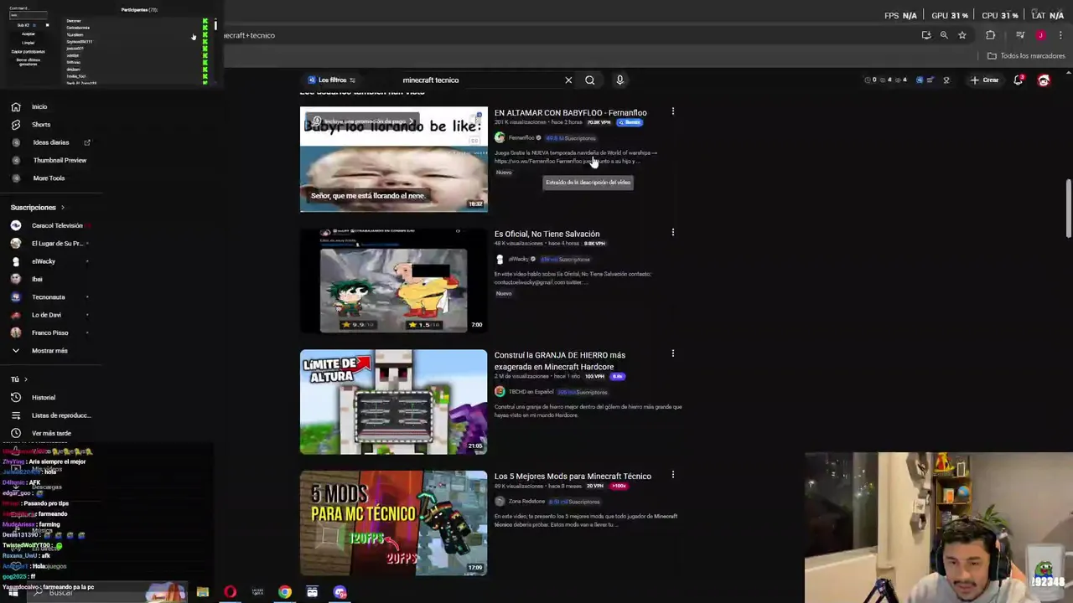Open title Los 5 Mejores Mods para Minecraft Técnico
This screenshot has width=1073, height=603.
(573, 477)
